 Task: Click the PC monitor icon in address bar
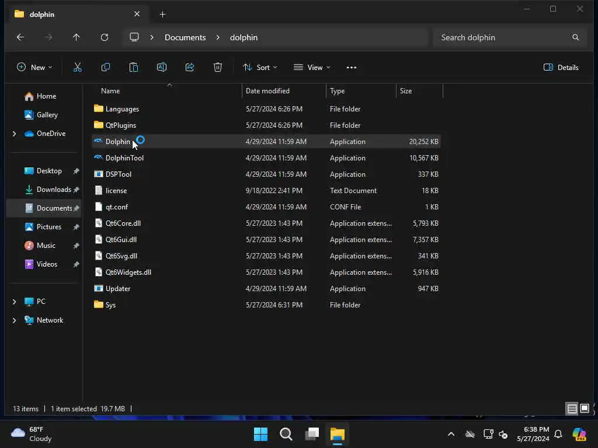(x=134, y=37)
